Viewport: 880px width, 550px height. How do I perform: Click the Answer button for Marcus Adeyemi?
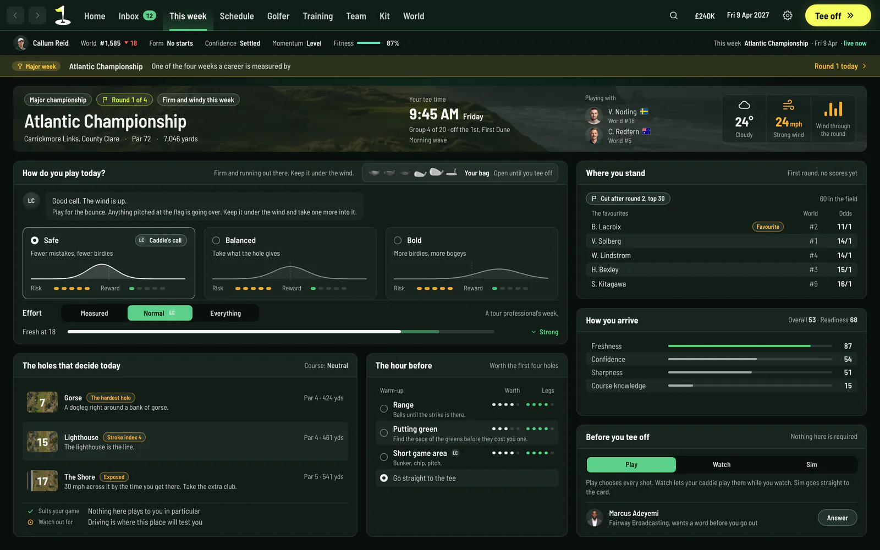[x=837, y=518]
